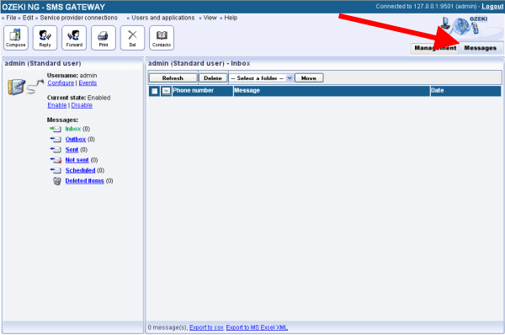Click the Print toolbar icon

(x=104, y=38)
